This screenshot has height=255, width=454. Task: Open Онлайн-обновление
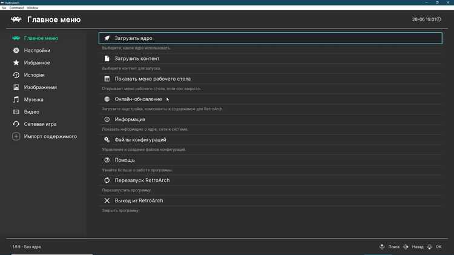(270, 99)
